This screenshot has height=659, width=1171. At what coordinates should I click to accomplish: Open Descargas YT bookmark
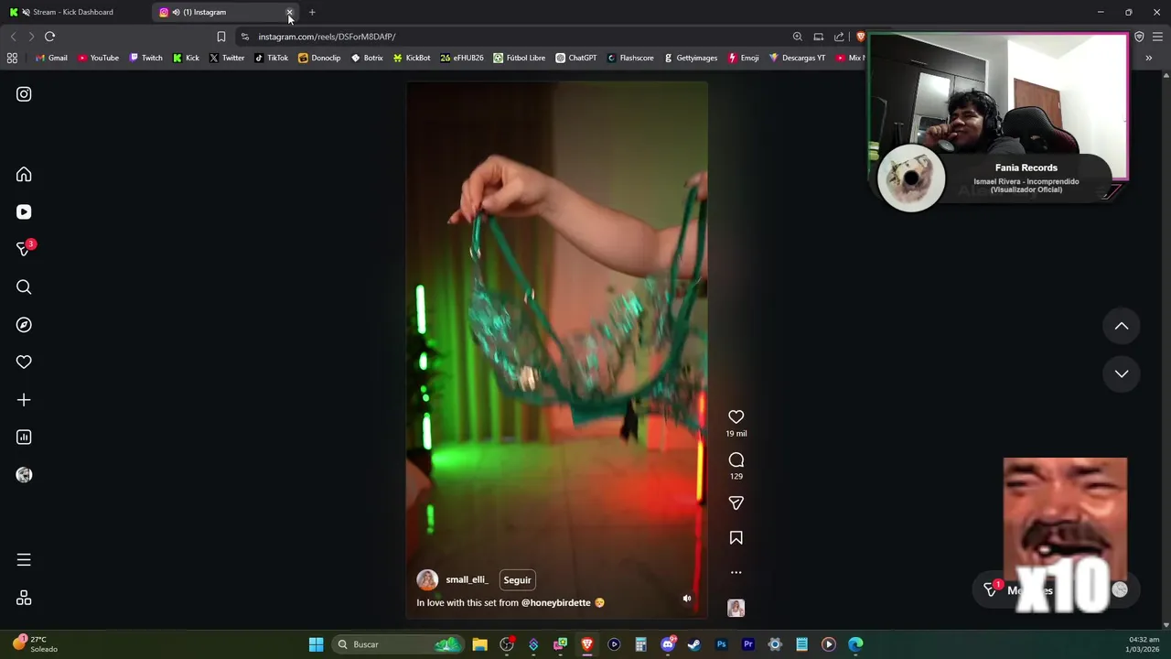pyautogui.click(x=797, y=58)
